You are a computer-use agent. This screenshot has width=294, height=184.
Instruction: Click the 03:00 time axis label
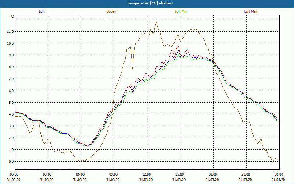point(47,174)
